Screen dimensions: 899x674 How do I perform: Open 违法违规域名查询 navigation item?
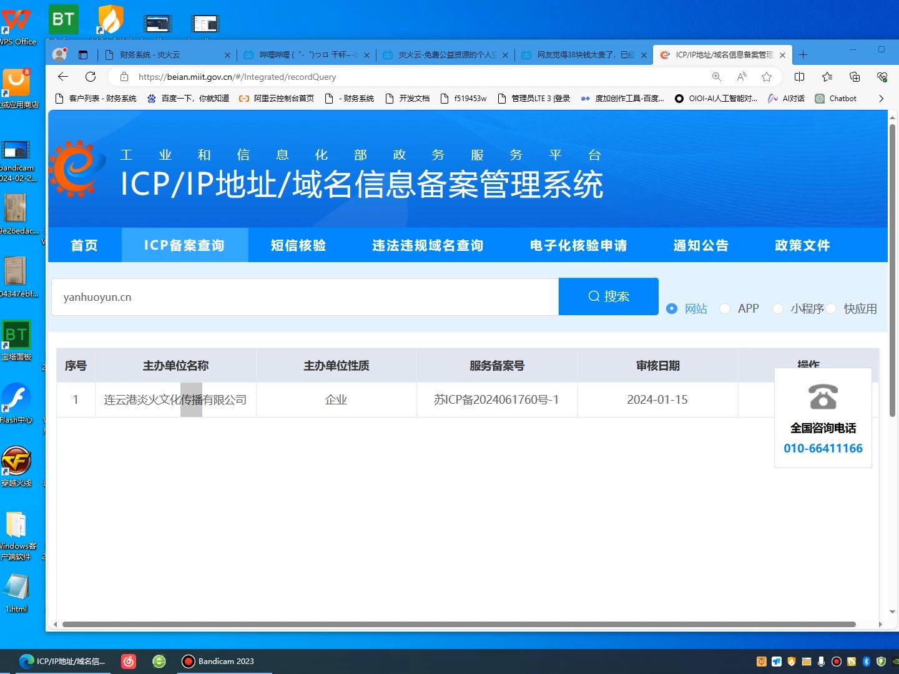[x=428, y=245]
